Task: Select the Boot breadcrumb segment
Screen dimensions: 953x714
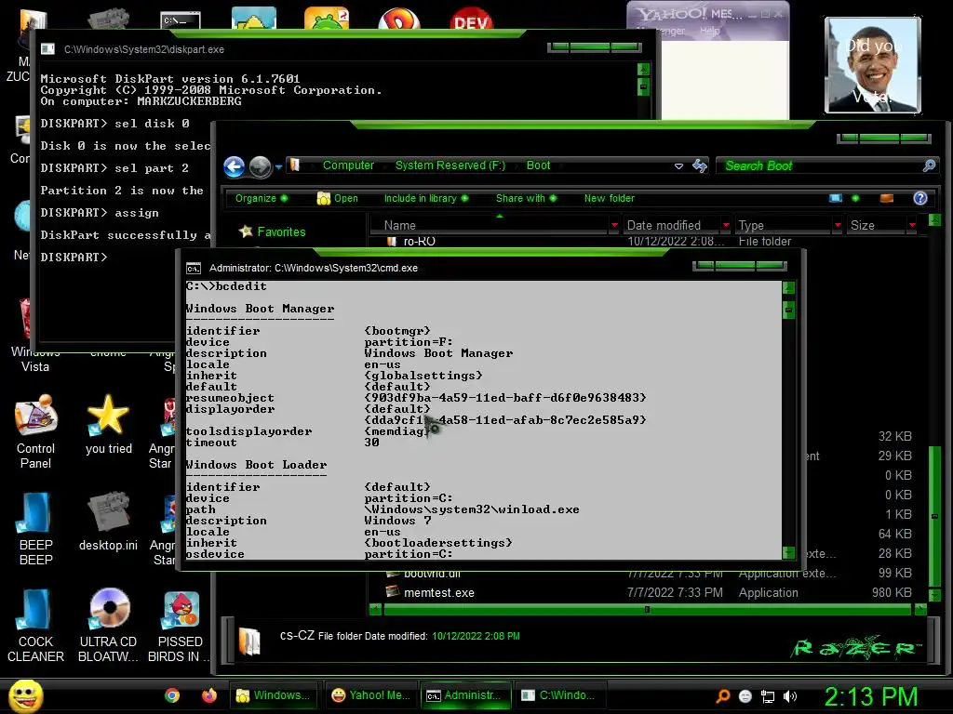Action: pyautogui.click(x=538, y=165)
